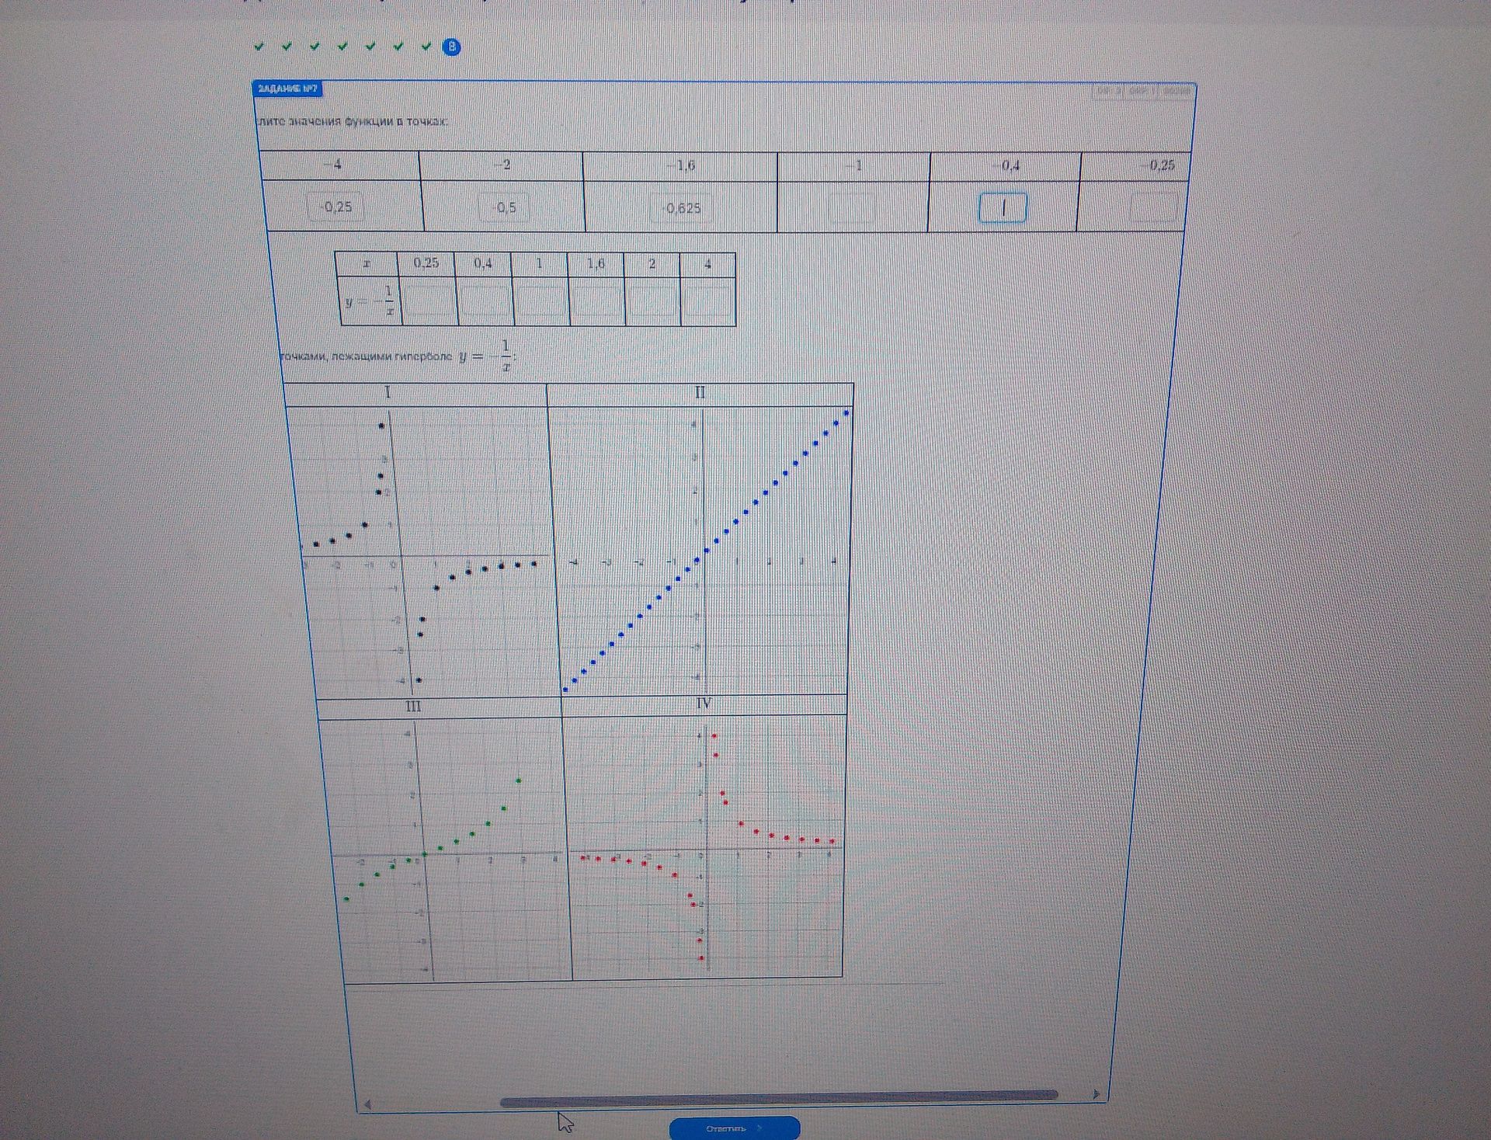
Task: Click the Roman numeral II graph header
Action: [x=700, y=393]
